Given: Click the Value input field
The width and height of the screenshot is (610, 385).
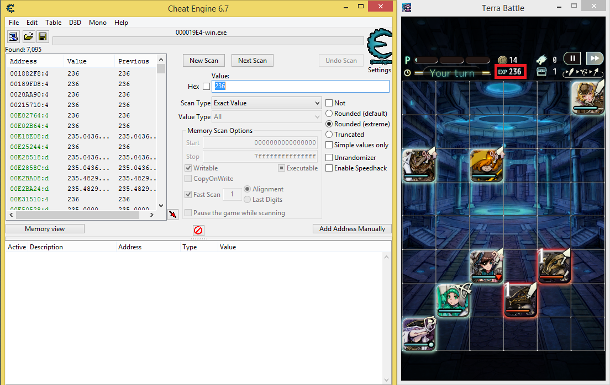Looking at the screenshot, I should pyautogui.click(x=301, y=87).
